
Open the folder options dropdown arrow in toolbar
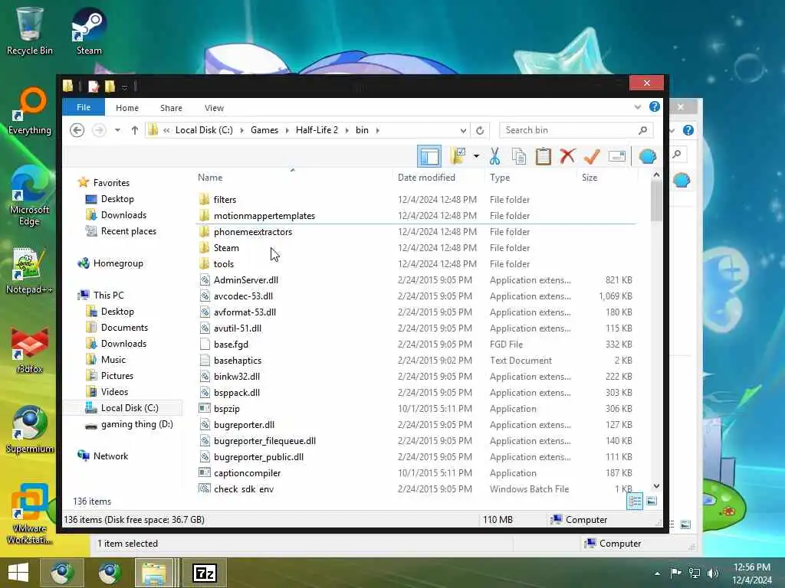[x=476, y=156]
